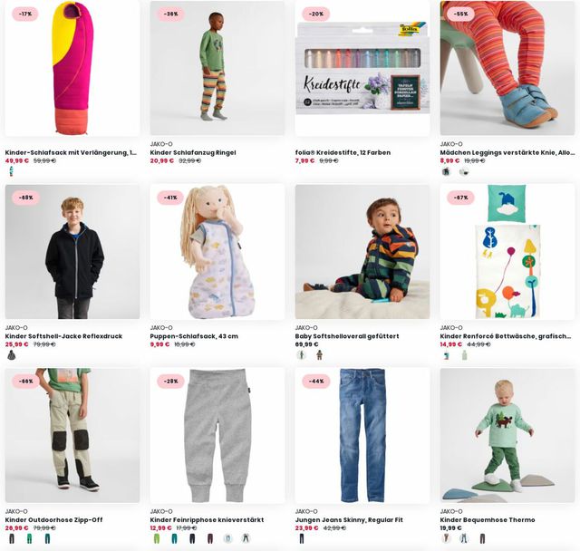Select the dark grey Bequemhose Thermo variant
The image size is (580, 551).
tap(482, 538)
